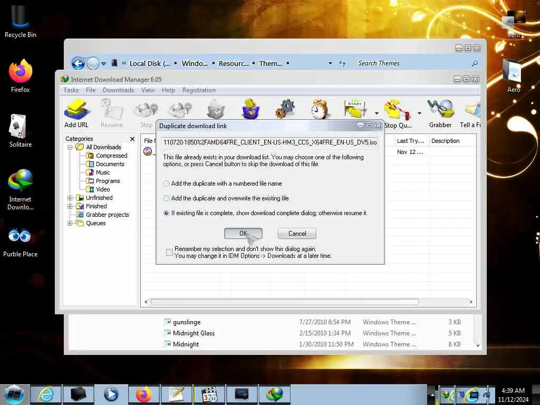
Task: Select show download complete dialog option
Action: click(x=166, y=213)
